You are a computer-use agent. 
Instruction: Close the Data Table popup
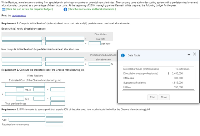[x=195, y=54]
